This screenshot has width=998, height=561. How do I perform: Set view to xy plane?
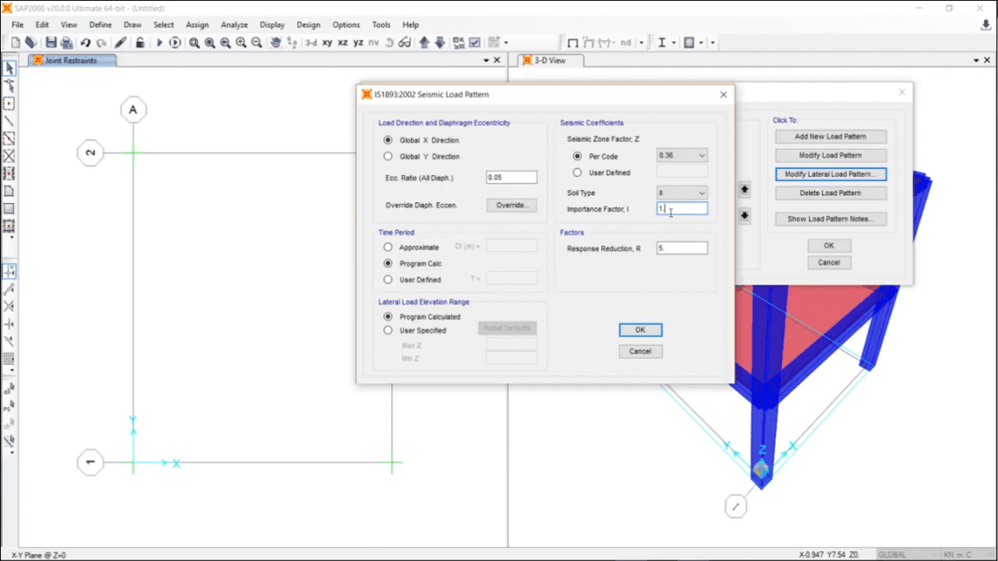(327, 43)
